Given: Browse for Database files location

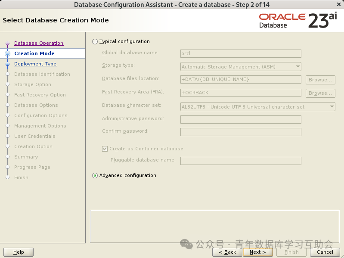Looking at the screenshot, I should (320, 80).
